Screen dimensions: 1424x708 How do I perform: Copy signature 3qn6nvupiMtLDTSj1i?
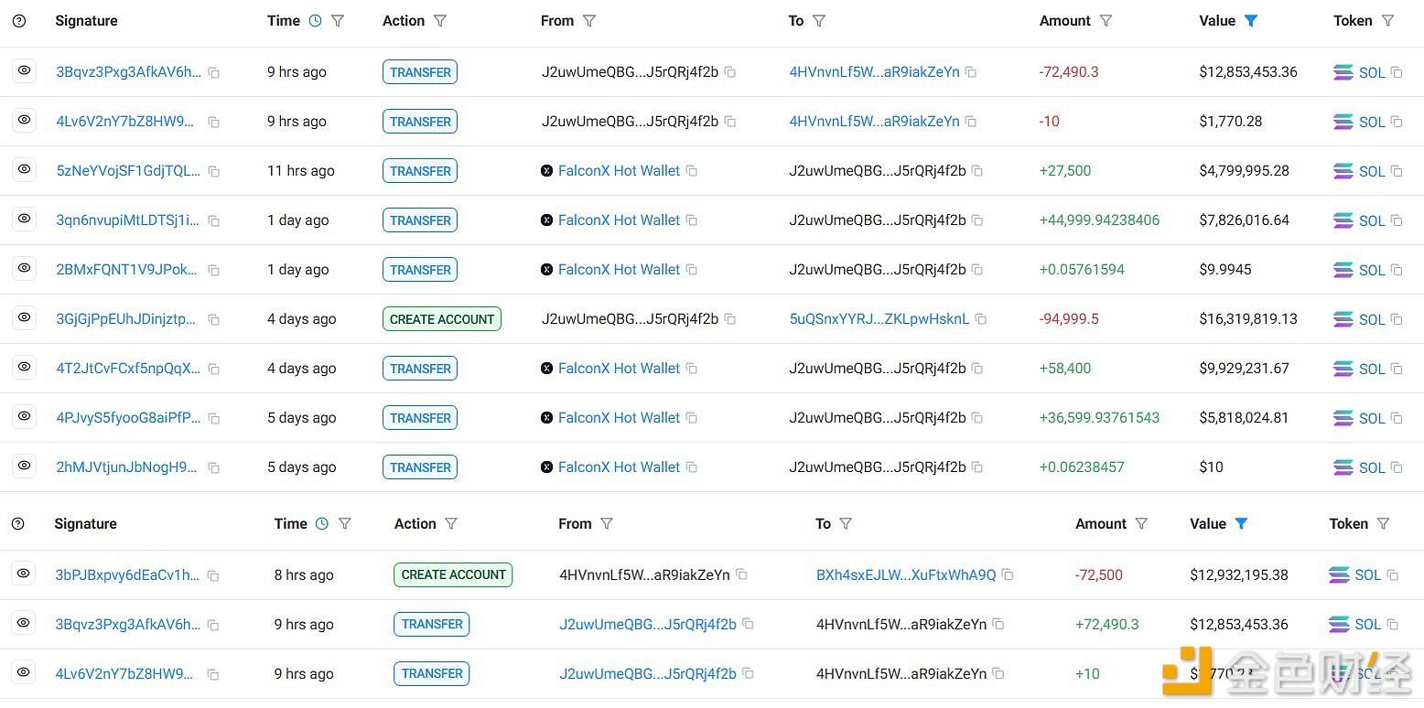tap(213, 220)
